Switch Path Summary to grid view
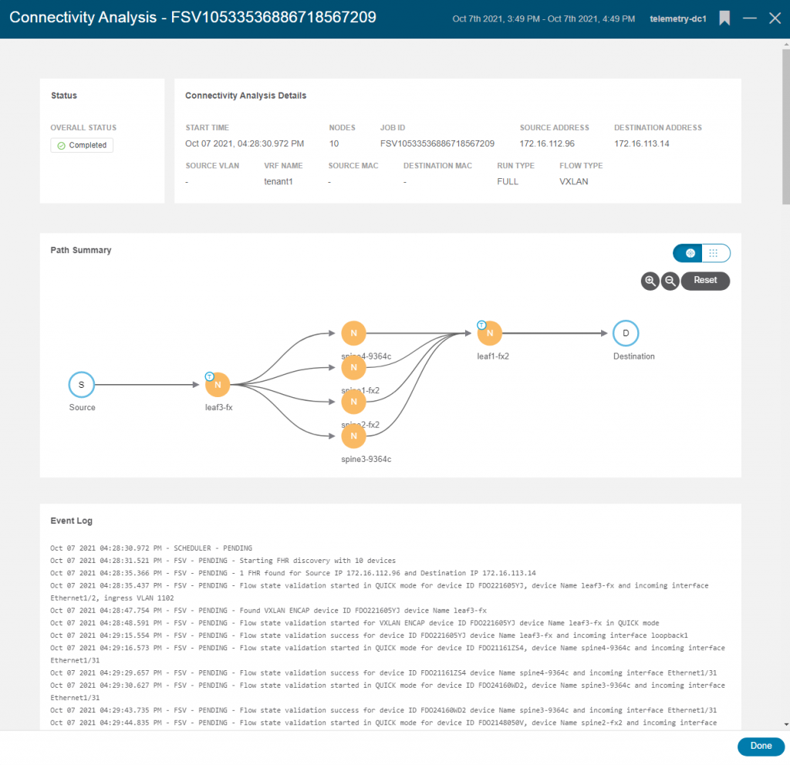 (714, 253)
